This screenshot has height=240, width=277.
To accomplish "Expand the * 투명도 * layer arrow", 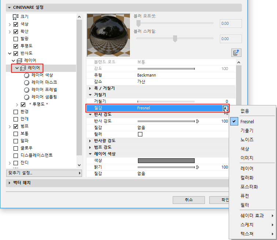I will coord(17,105).
